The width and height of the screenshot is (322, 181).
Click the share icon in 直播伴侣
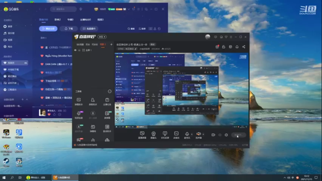tap(244, 47)
